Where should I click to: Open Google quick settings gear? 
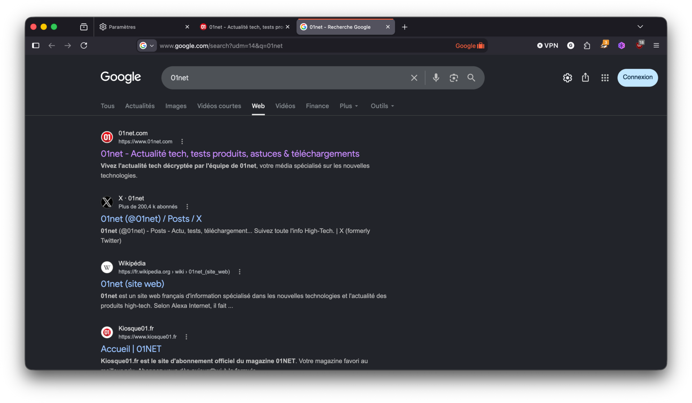pos(568,78)
